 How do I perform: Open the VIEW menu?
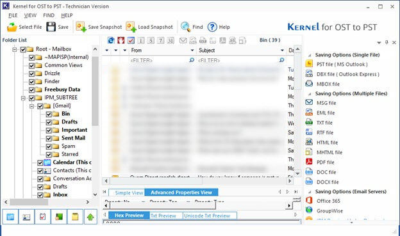(30, 15)
